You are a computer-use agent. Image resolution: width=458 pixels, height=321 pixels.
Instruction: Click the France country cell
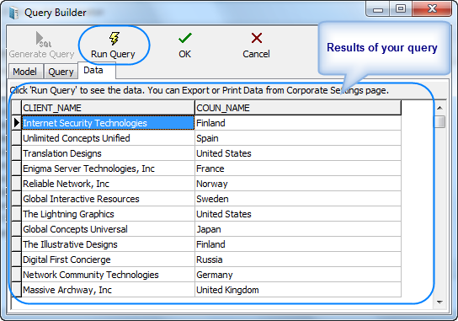tap(298, 169)
